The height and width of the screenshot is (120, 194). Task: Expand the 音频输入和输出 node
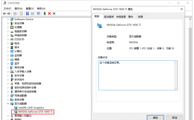coord(8,116)
